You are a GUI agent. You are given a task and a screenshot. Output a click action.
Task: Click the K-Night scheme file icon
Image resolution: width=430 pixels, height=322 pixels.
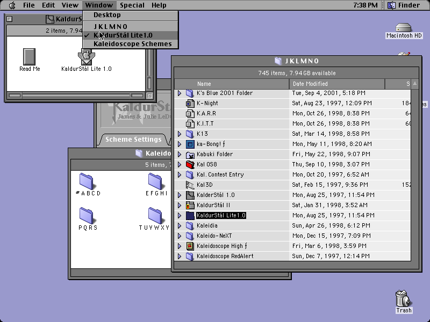coord(190,103)
